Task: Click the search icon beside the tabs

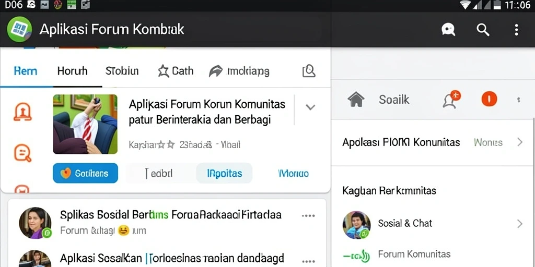Action: (x=309, y=71)
